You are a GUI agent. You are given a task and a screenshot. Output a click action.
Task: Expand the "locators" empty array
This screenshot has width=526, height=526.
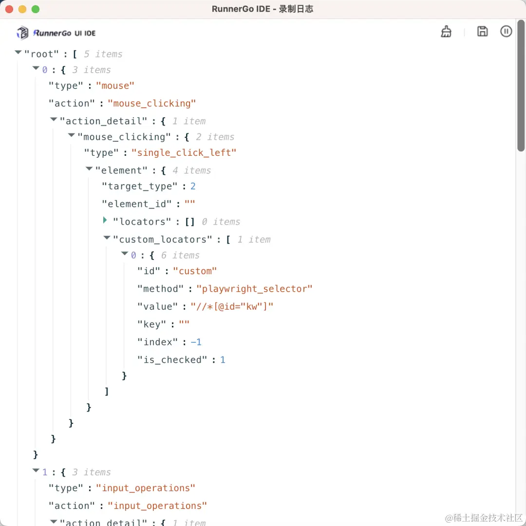click(105, 220)
